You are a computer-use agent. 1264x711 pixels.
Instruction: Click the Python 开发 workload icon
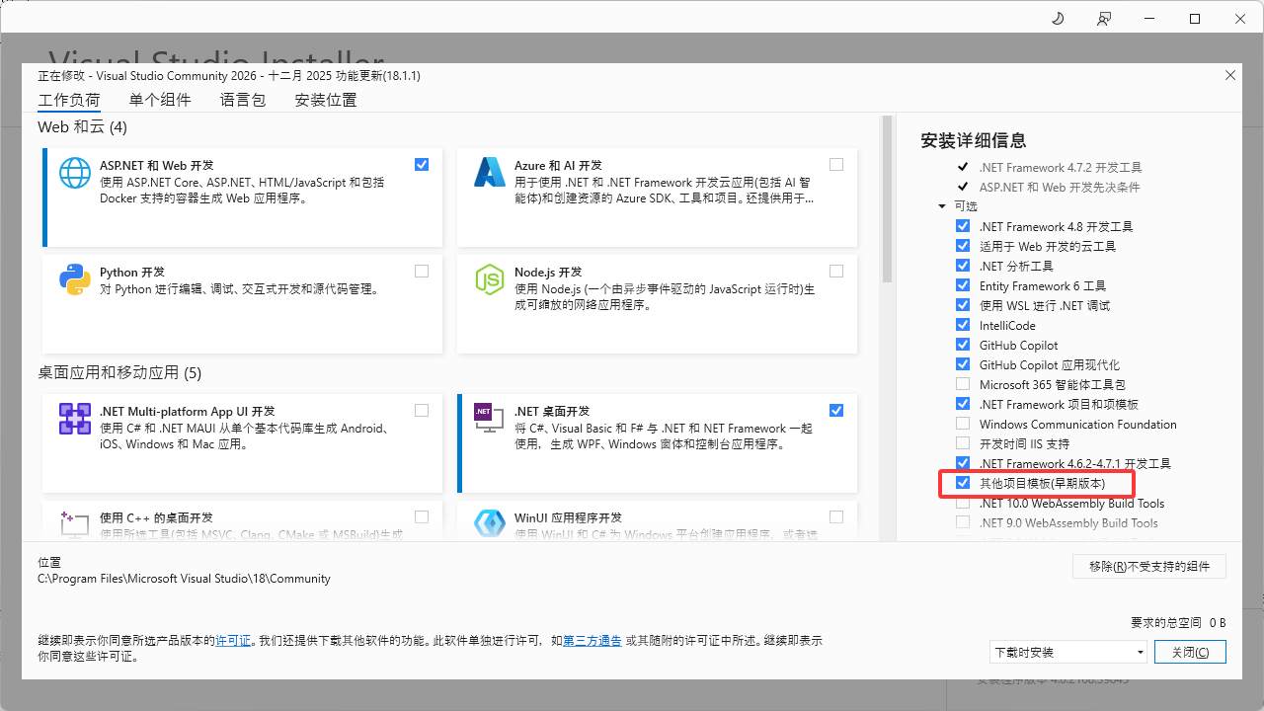tap(75, 279)
